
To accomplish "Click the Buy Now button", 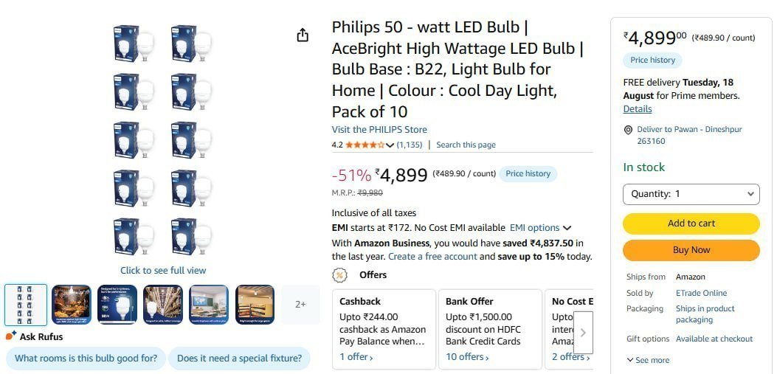I will pos(691,250).
